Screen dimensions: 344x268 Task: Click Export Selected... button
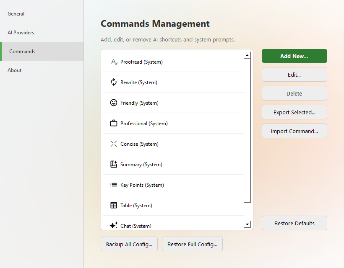pos(294,112)
